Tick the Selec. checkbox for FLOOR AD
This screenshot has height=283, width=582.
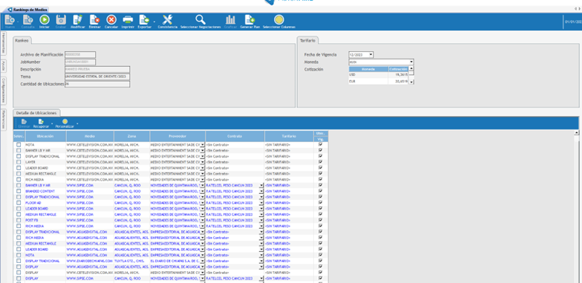point(19,203)
